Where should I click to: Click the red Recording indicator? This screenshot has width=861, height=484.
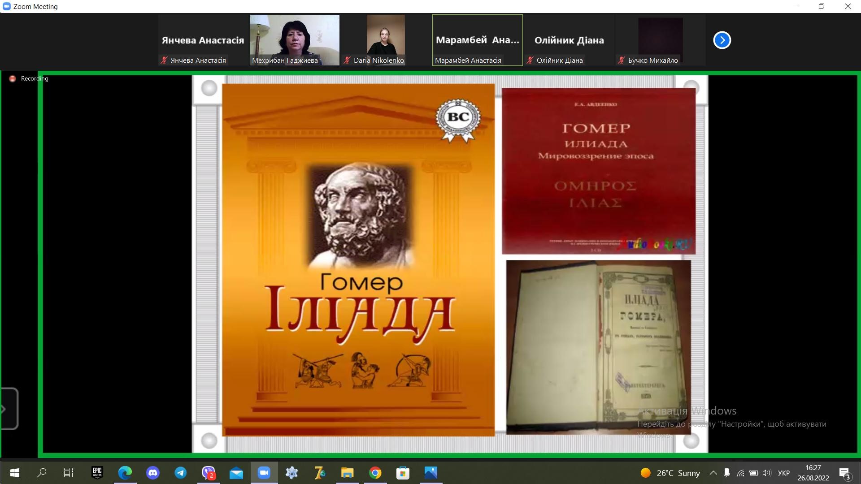pyautogui.click(x=29, y=78)
